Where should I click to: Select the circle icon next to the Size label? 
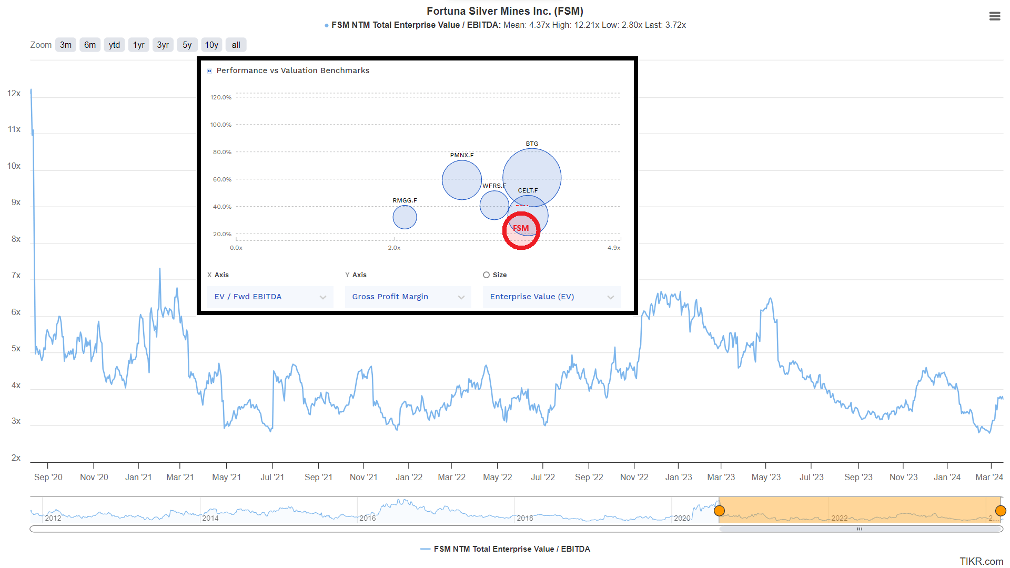486,275
